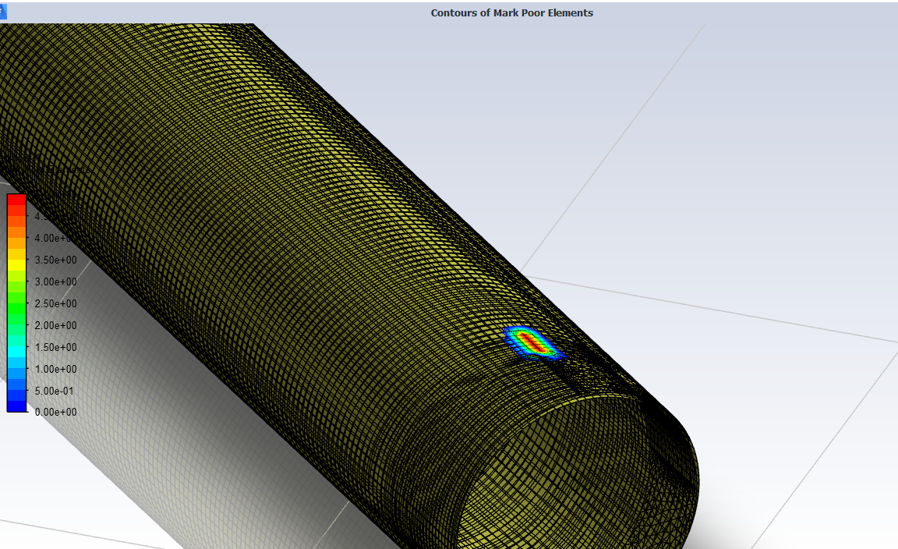The width and height of the screenshot is (898, 549).
Task: Pick the green band in the color legend
Action: coord(17,314)
